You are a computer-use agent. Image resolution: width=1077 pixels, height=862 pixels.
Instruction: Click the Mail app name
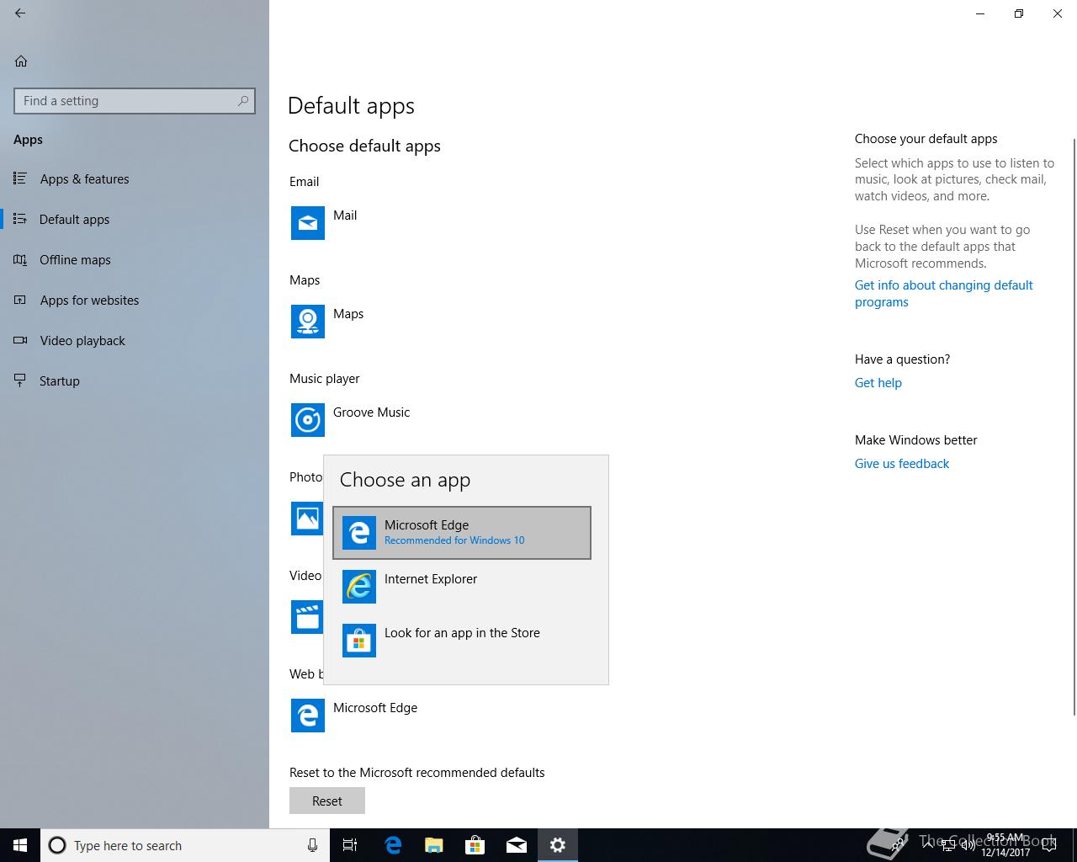point(345,215)
